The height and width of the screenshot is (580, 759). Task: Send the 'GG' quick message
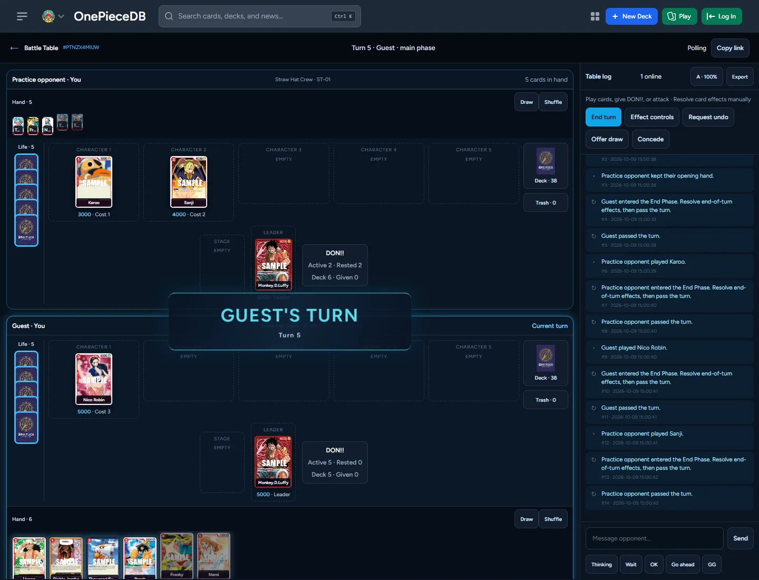coord(712,565)
